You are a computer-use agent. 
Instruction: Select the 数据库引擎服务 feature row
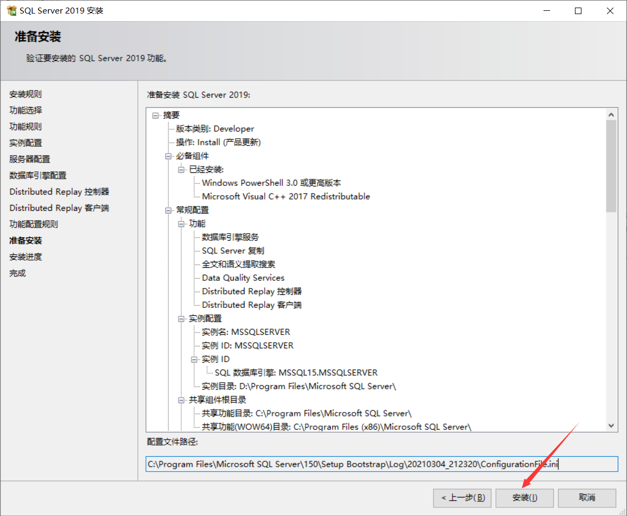[x=231, y=237]
